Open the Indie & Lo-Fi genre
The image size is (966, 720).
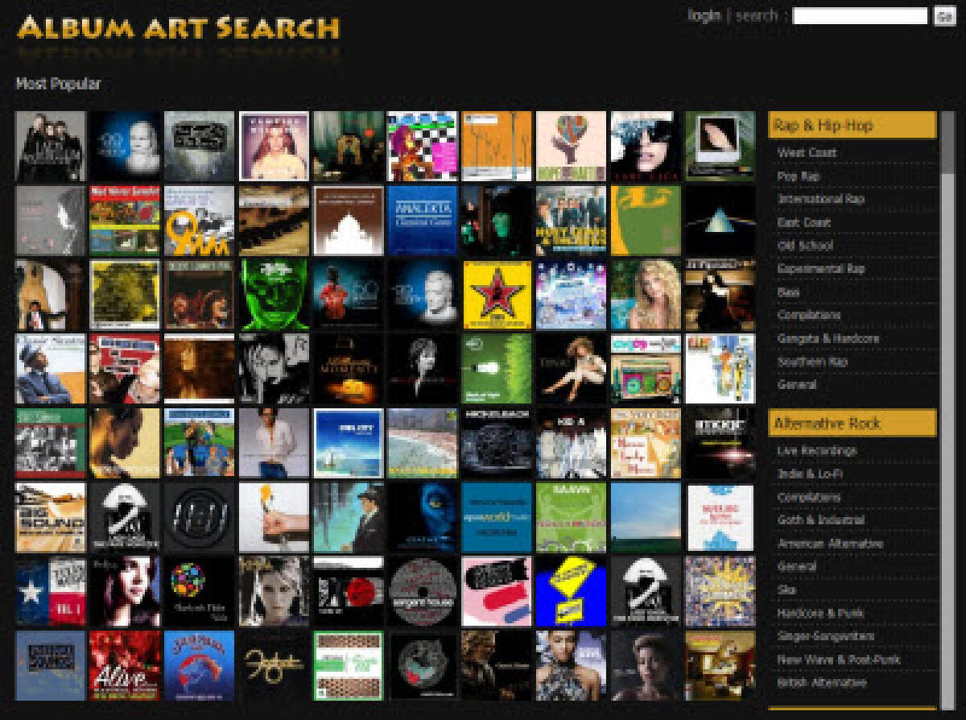[x=810, y=474]
